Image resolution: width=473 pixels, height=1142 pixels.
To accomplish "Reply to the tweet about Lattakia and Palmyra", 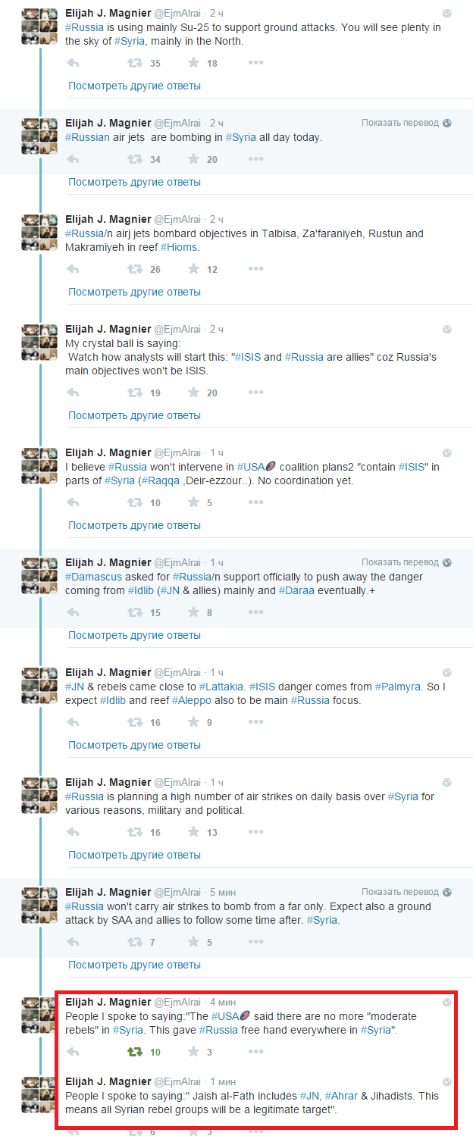I will tap(74, 722).
